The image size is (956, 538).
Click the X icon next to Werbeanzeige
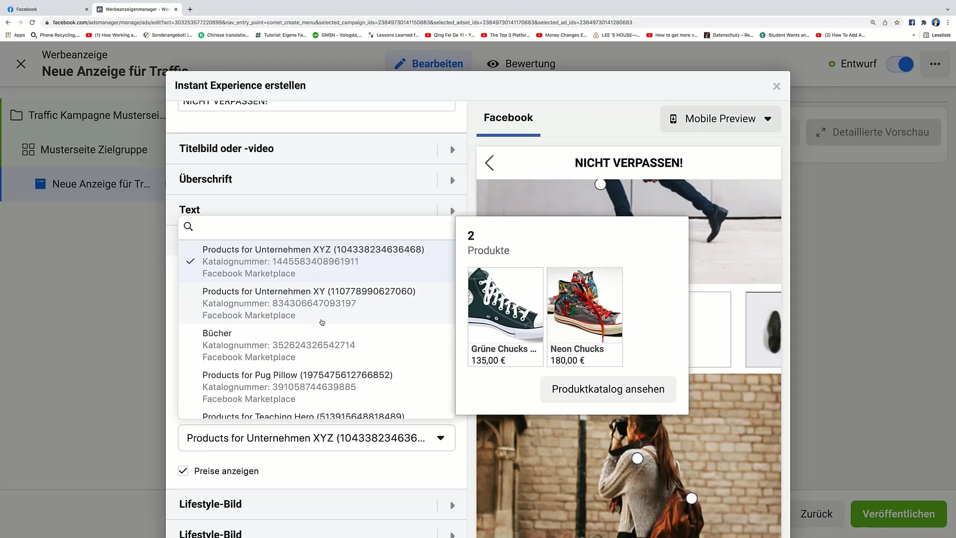click(21, 64)
